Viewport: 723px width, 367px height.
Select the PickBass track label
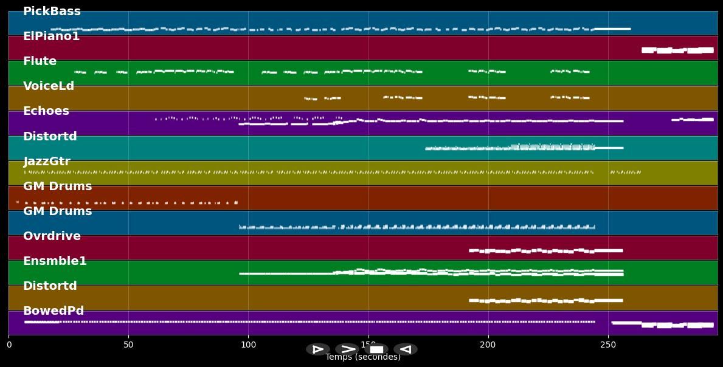[x=52, y=12]
